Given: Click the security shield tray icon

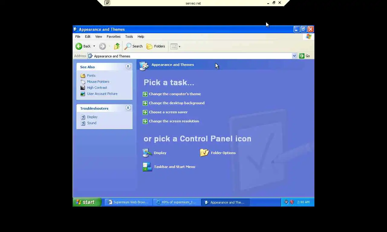Looking at the screenshot, I should click(x=292, y=202).
